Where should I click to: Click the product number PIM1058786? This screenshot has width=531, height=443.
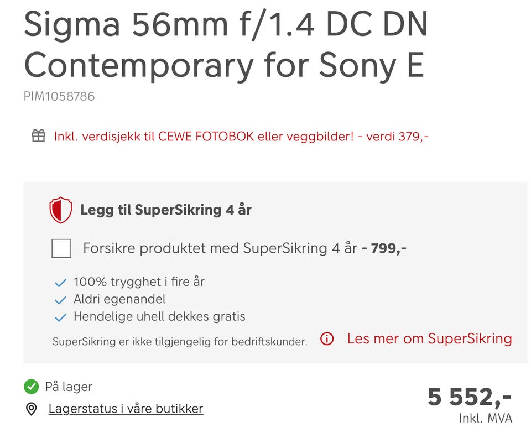click(x=59, y=97)
